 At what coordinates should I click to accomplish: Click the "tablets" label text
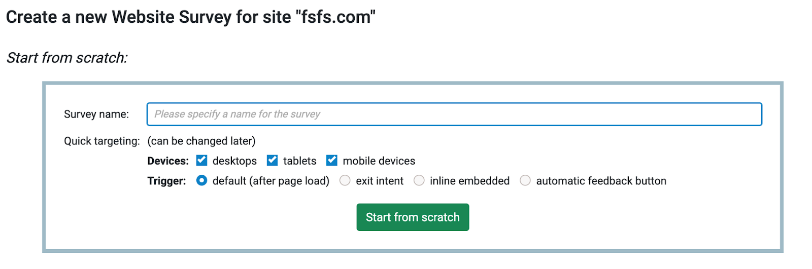coord(299,161)
